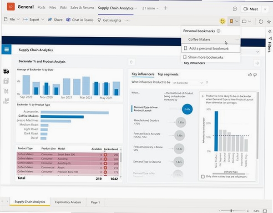Open the 'on backorder' value dropdown
The image size is (273, 213).
(x=187, y=83)
